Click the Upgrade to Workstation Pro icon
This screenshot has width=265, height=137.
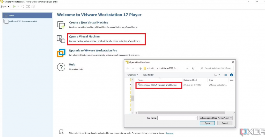(61, 53)
